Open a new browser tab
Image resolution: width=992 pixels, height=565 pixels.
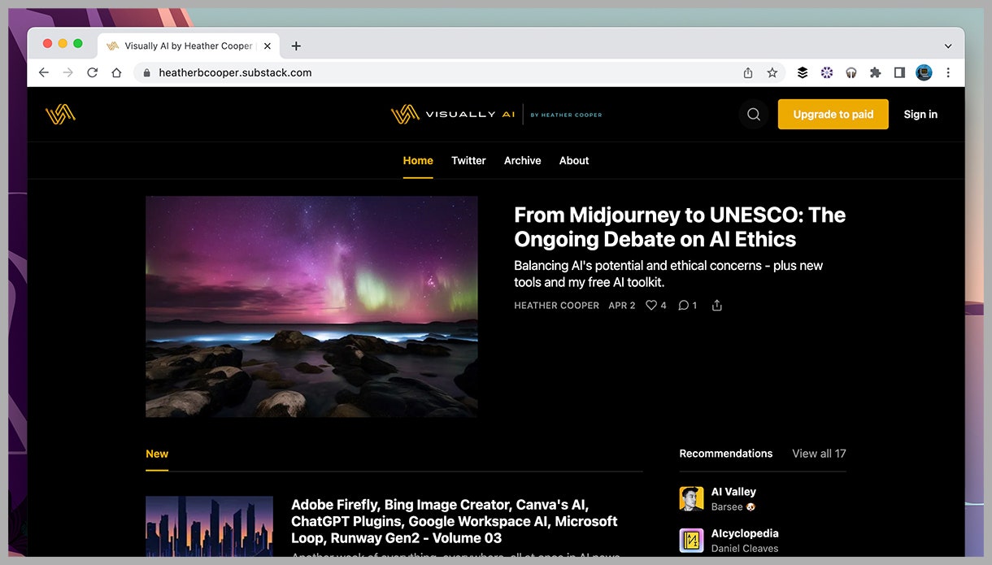(x=296, y=46)
